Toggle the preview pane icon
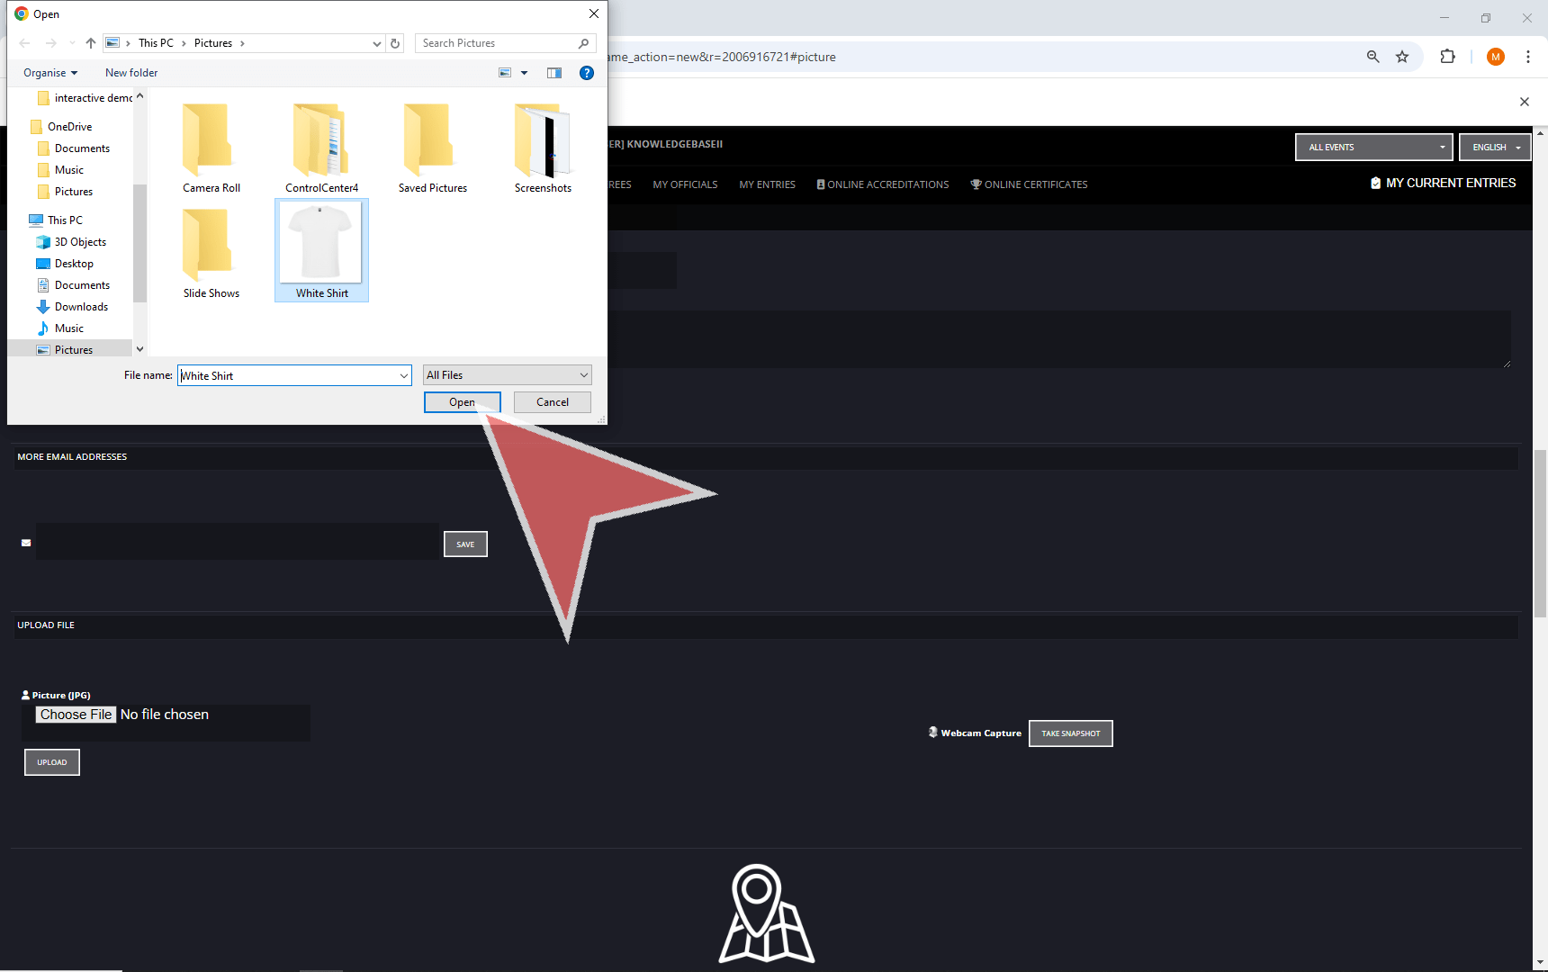The height and width of the screenshot is (972, 1548). click(554, 73)
